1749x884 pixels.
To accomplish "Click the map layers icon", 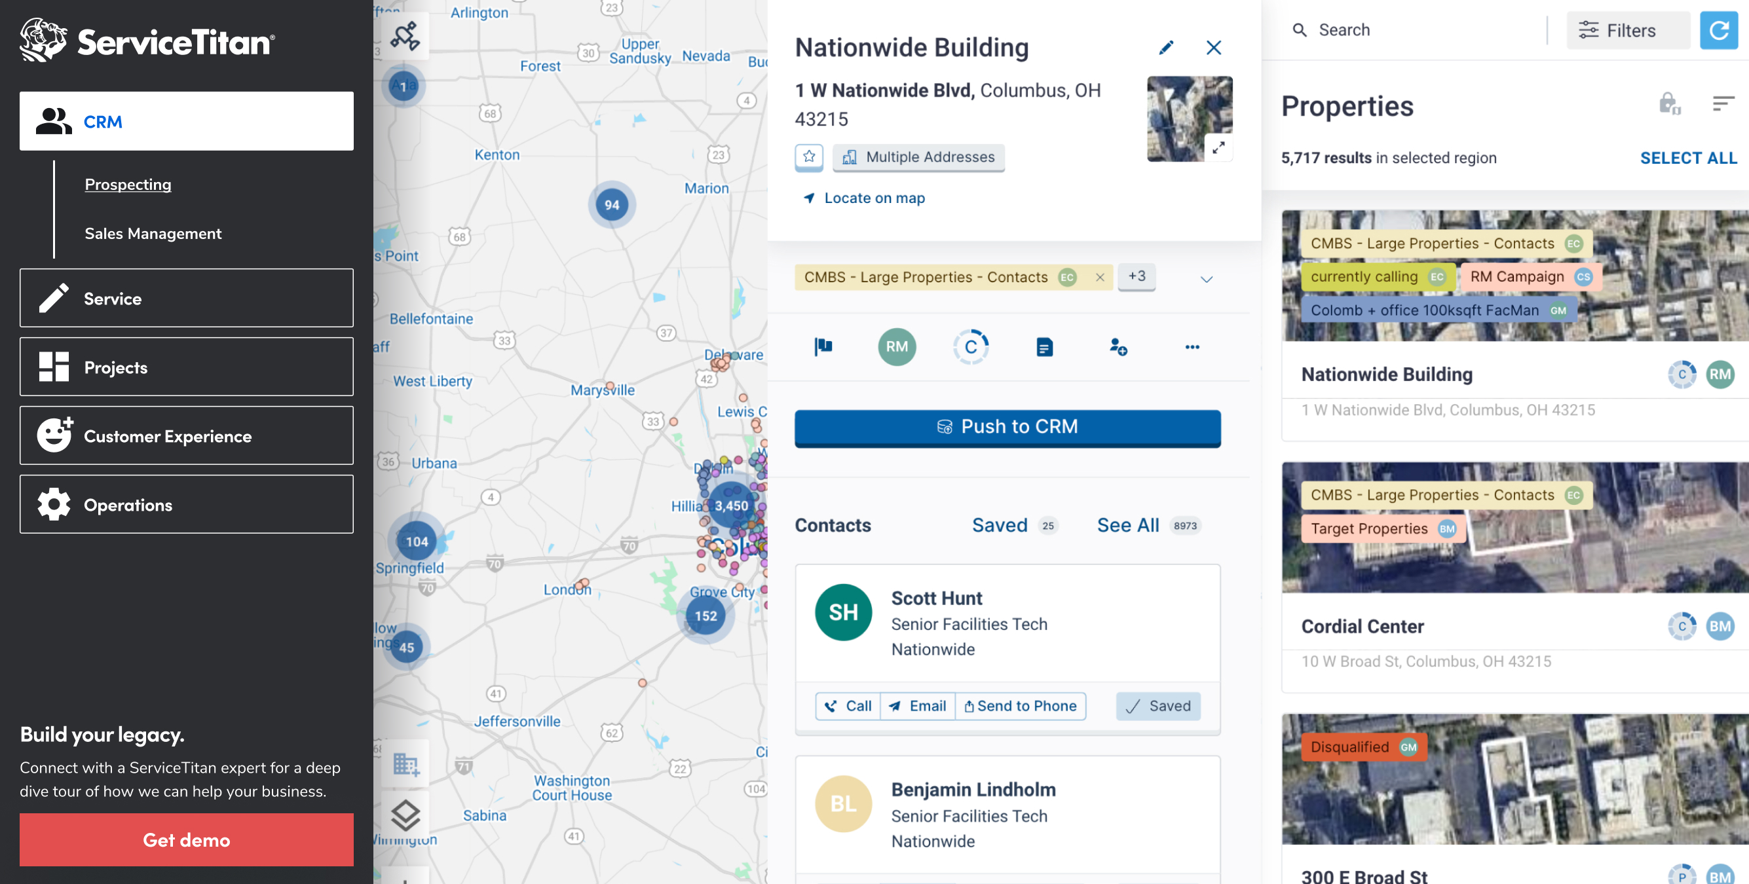I will click(405, 814).
